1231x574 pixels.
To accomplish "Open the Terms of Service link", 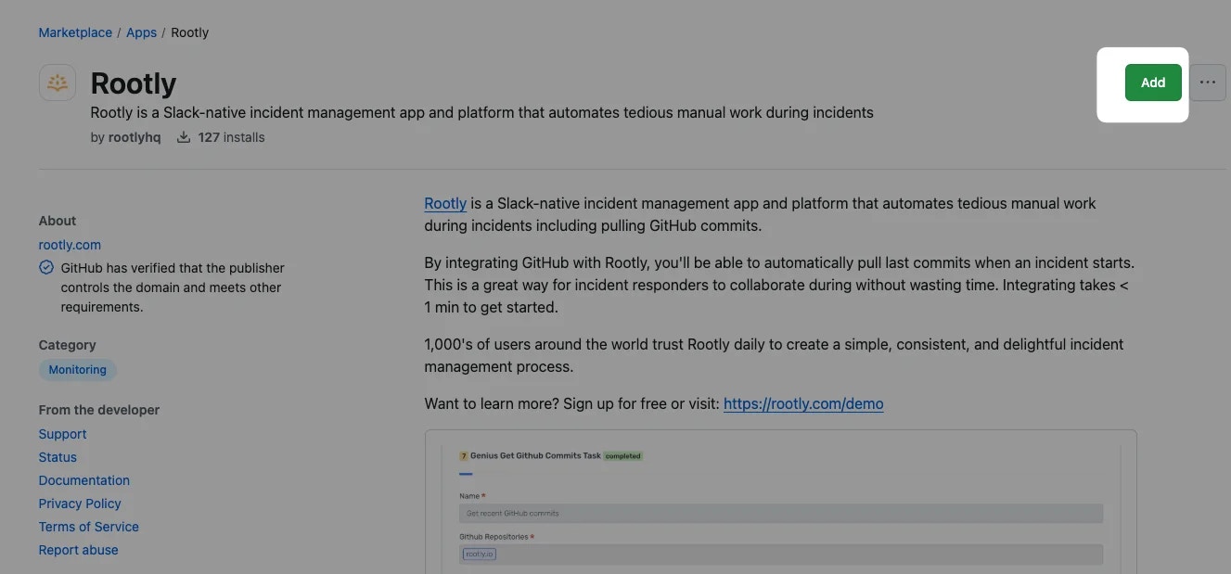I will (x=89, y=527).
